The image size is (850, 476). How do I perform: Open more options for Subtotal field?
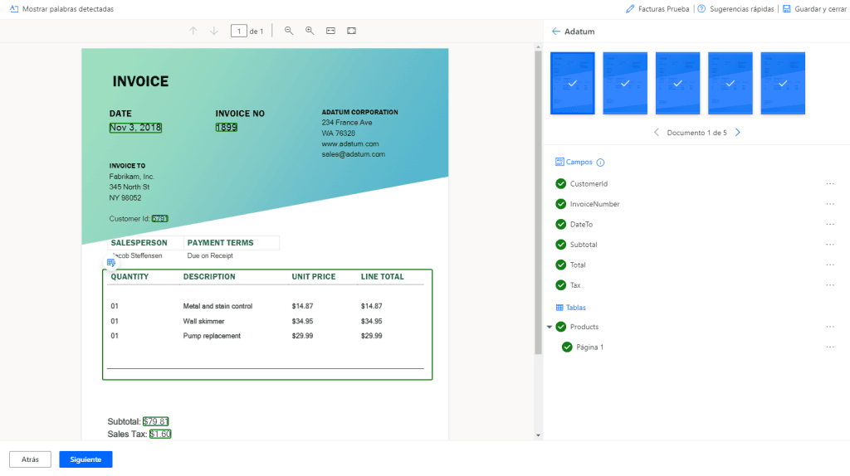coord(830,245)
